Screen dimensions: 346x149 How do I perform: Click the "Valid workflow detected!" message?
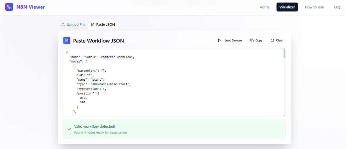(95, 126)
